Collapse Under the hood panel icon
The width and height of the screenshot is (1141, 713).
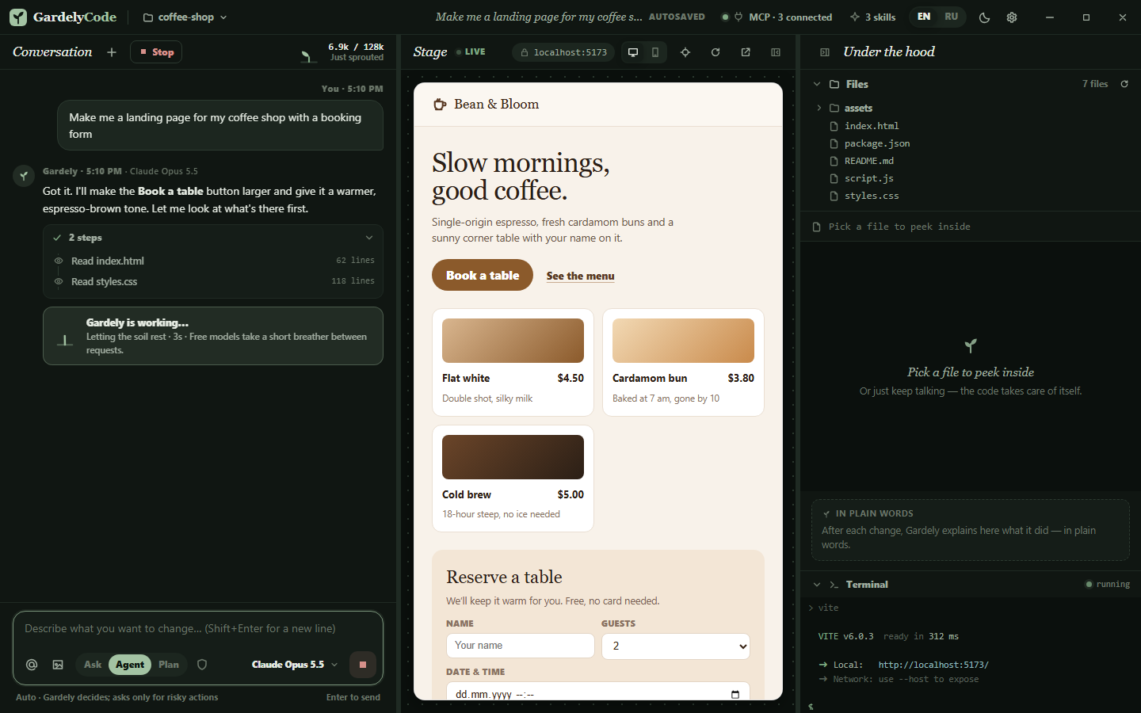[x=825, y=52]
